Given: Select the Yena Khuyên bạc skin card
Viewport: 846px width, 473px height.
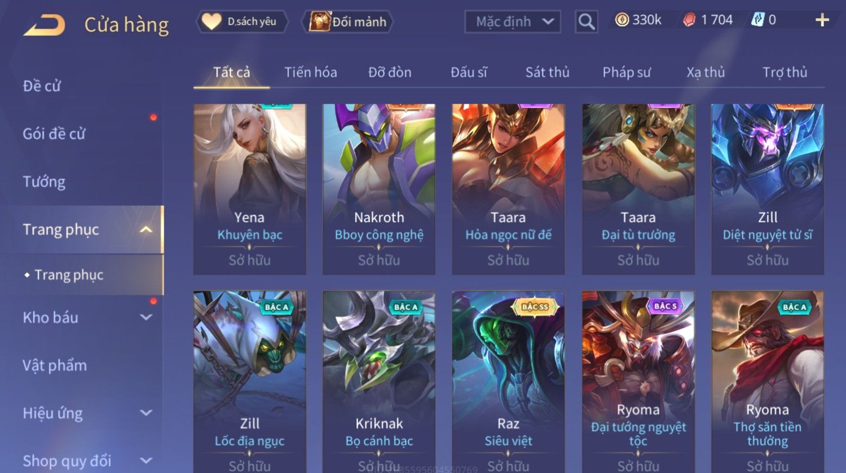Looking at the screenshot, I should [x=249, y=189].
